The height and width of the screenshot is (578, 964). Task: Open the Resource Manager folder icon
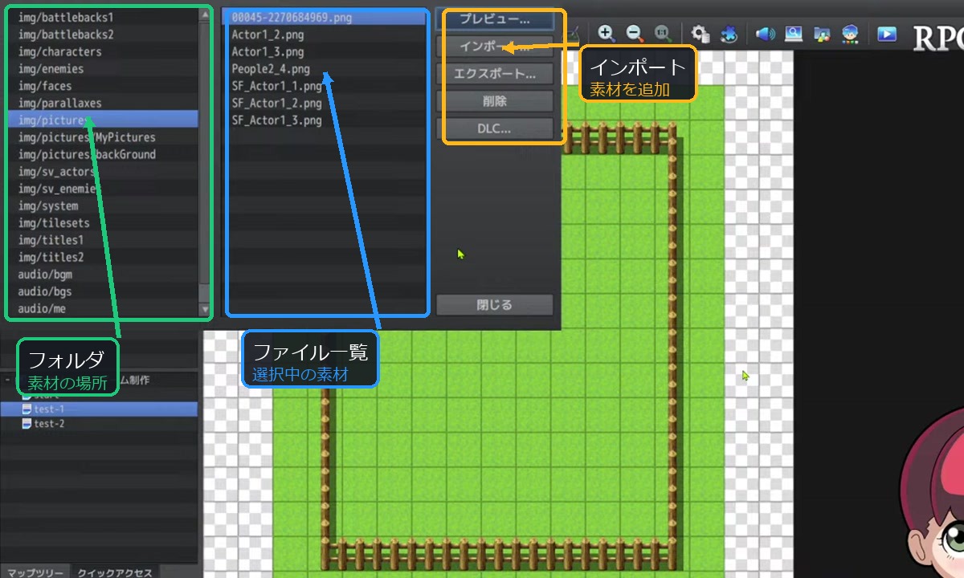822,34
